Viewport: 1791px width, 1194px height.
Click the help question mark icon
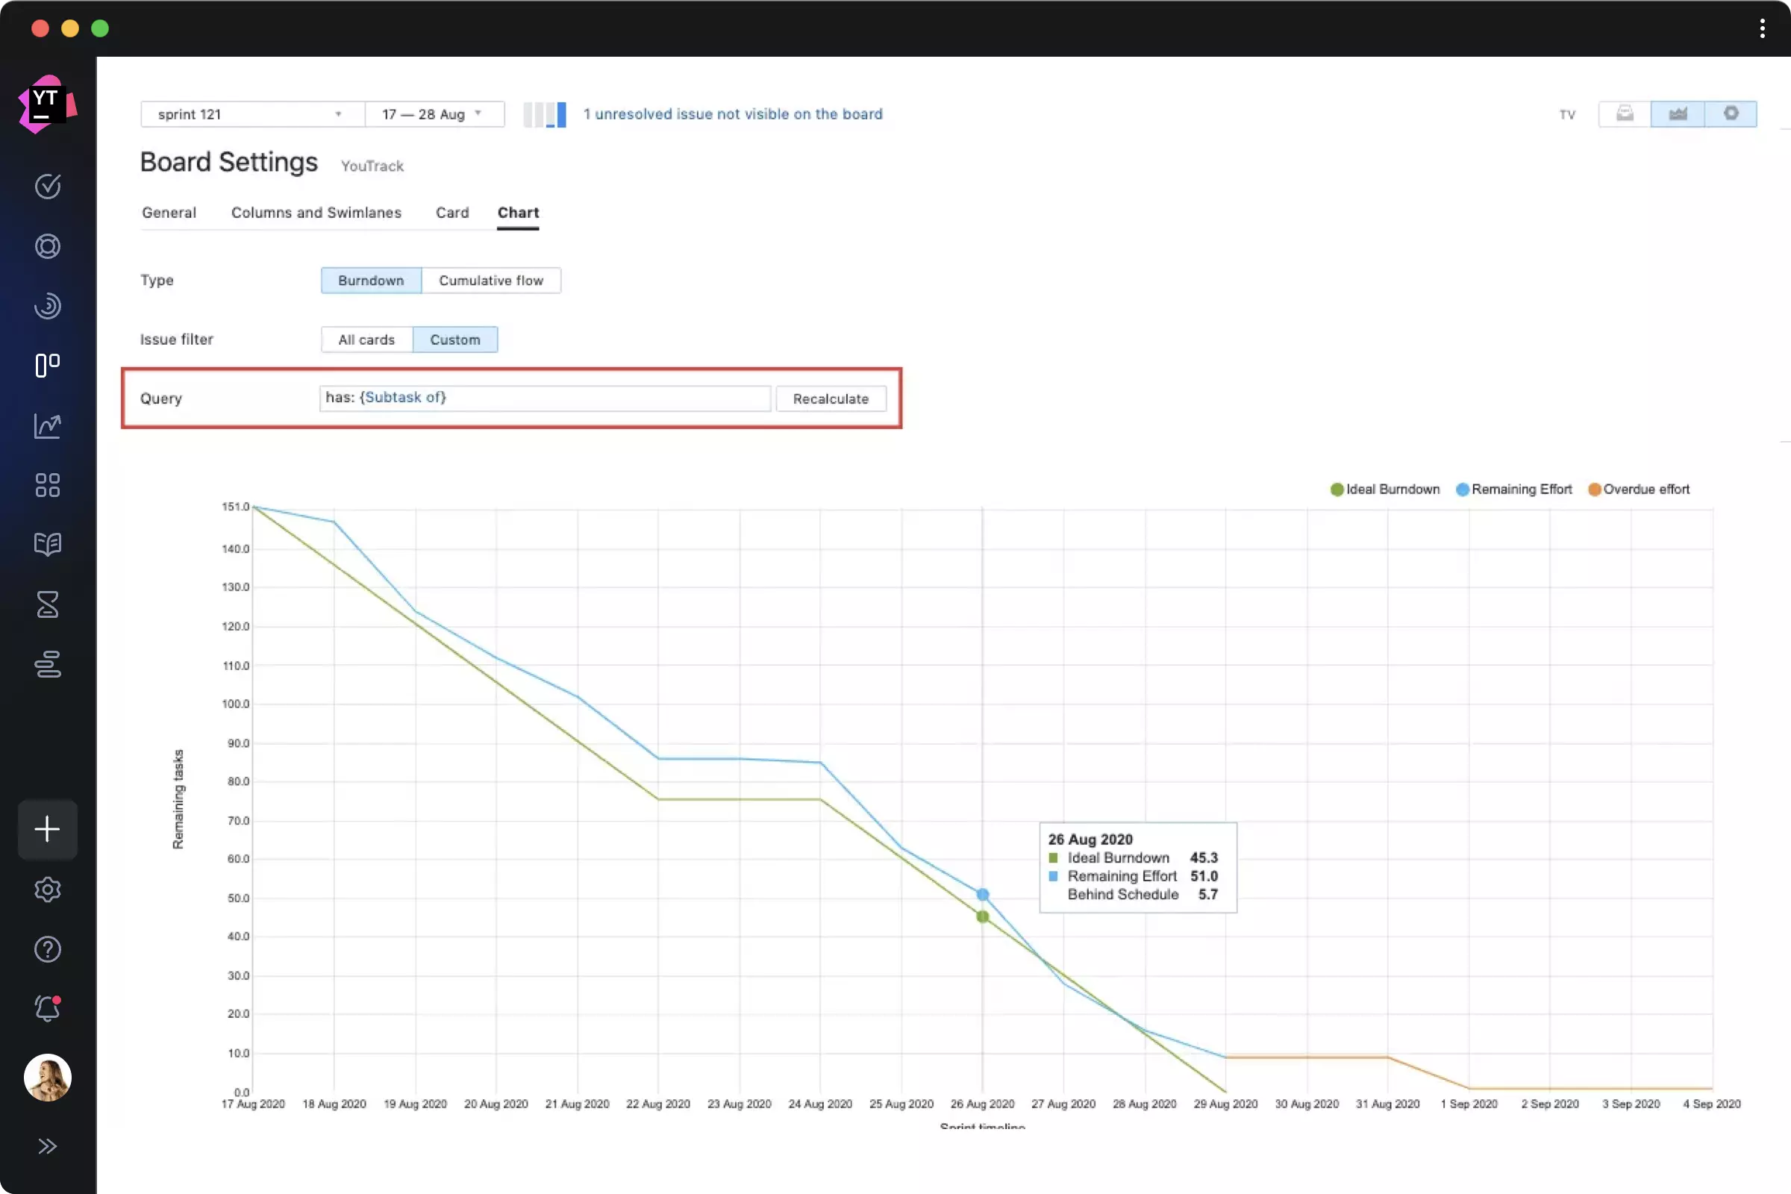point(48,948)
